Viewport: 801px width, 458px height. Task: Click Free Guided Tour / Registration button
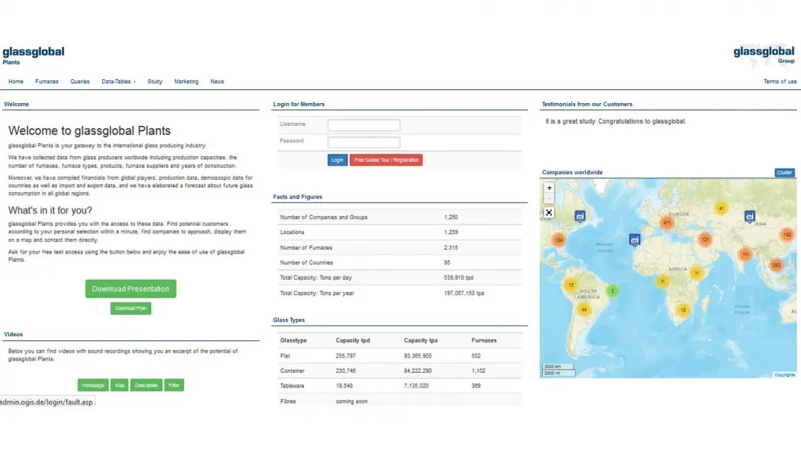[386, 160]
